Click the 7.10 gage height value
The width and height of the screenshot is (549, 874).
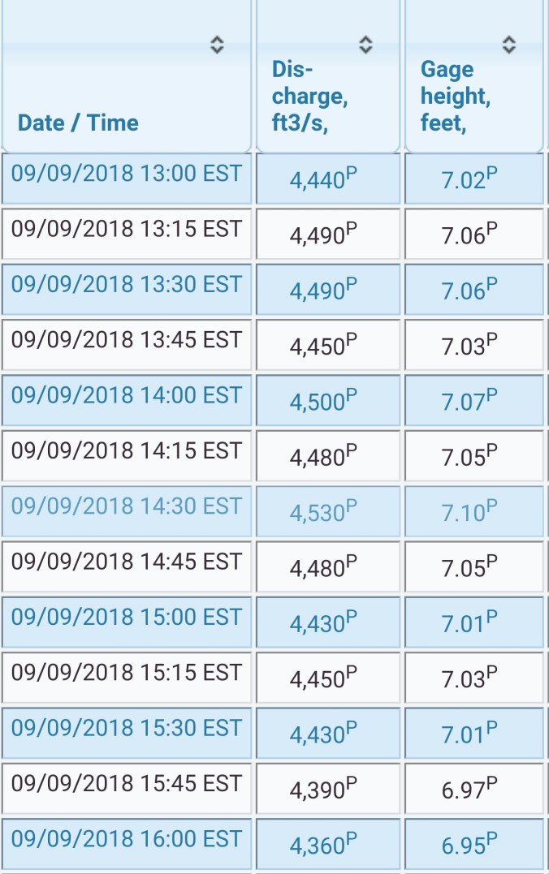point(469,512)
